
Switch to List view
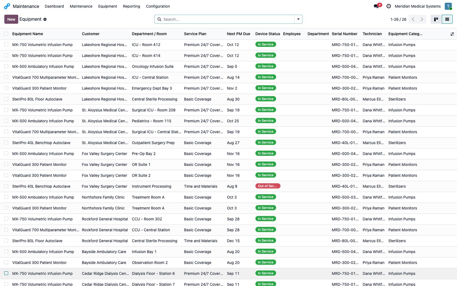coord(447,19)
